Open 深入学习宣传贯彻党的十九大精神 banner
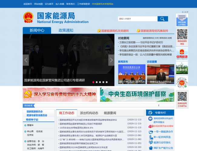197x151 pixels. click(60, 95)
